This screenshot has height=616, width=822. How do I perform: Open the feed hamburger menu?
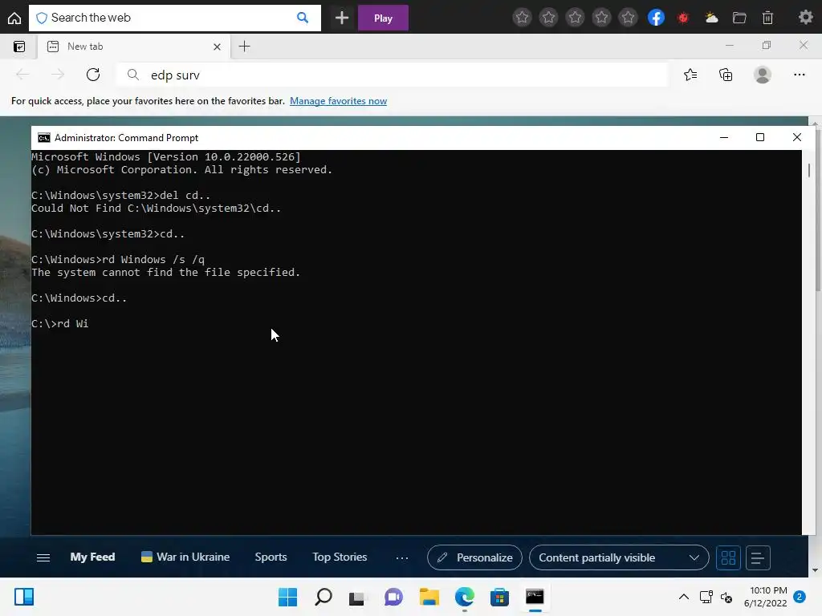(x=43, y=558)
